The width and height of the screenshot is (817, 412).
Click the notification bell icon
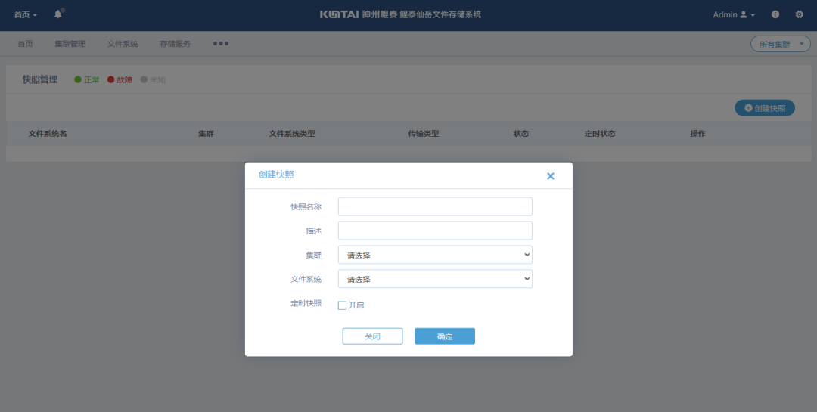(x=58, y=14)
